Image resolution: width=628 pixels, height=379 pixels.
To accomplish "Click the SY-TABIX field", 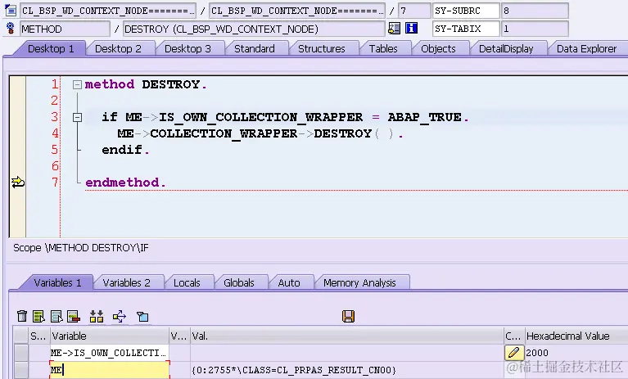I will (x=466, y=29).
